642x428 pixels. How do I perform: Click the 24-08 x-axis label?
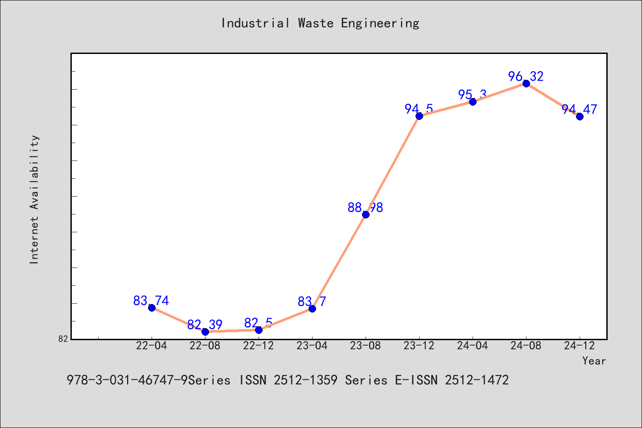526,346
